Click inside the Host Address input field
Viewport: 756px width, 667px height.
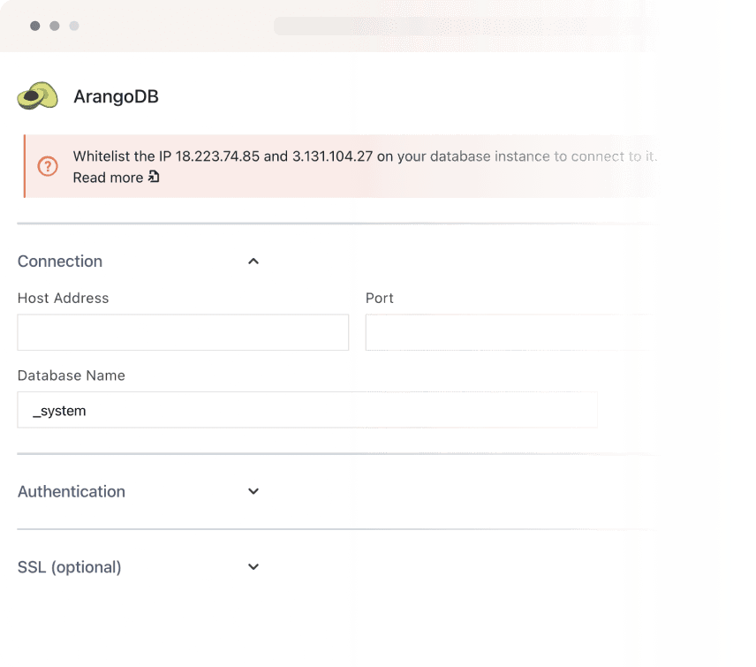pyautogui.click(x=183, y=332)
